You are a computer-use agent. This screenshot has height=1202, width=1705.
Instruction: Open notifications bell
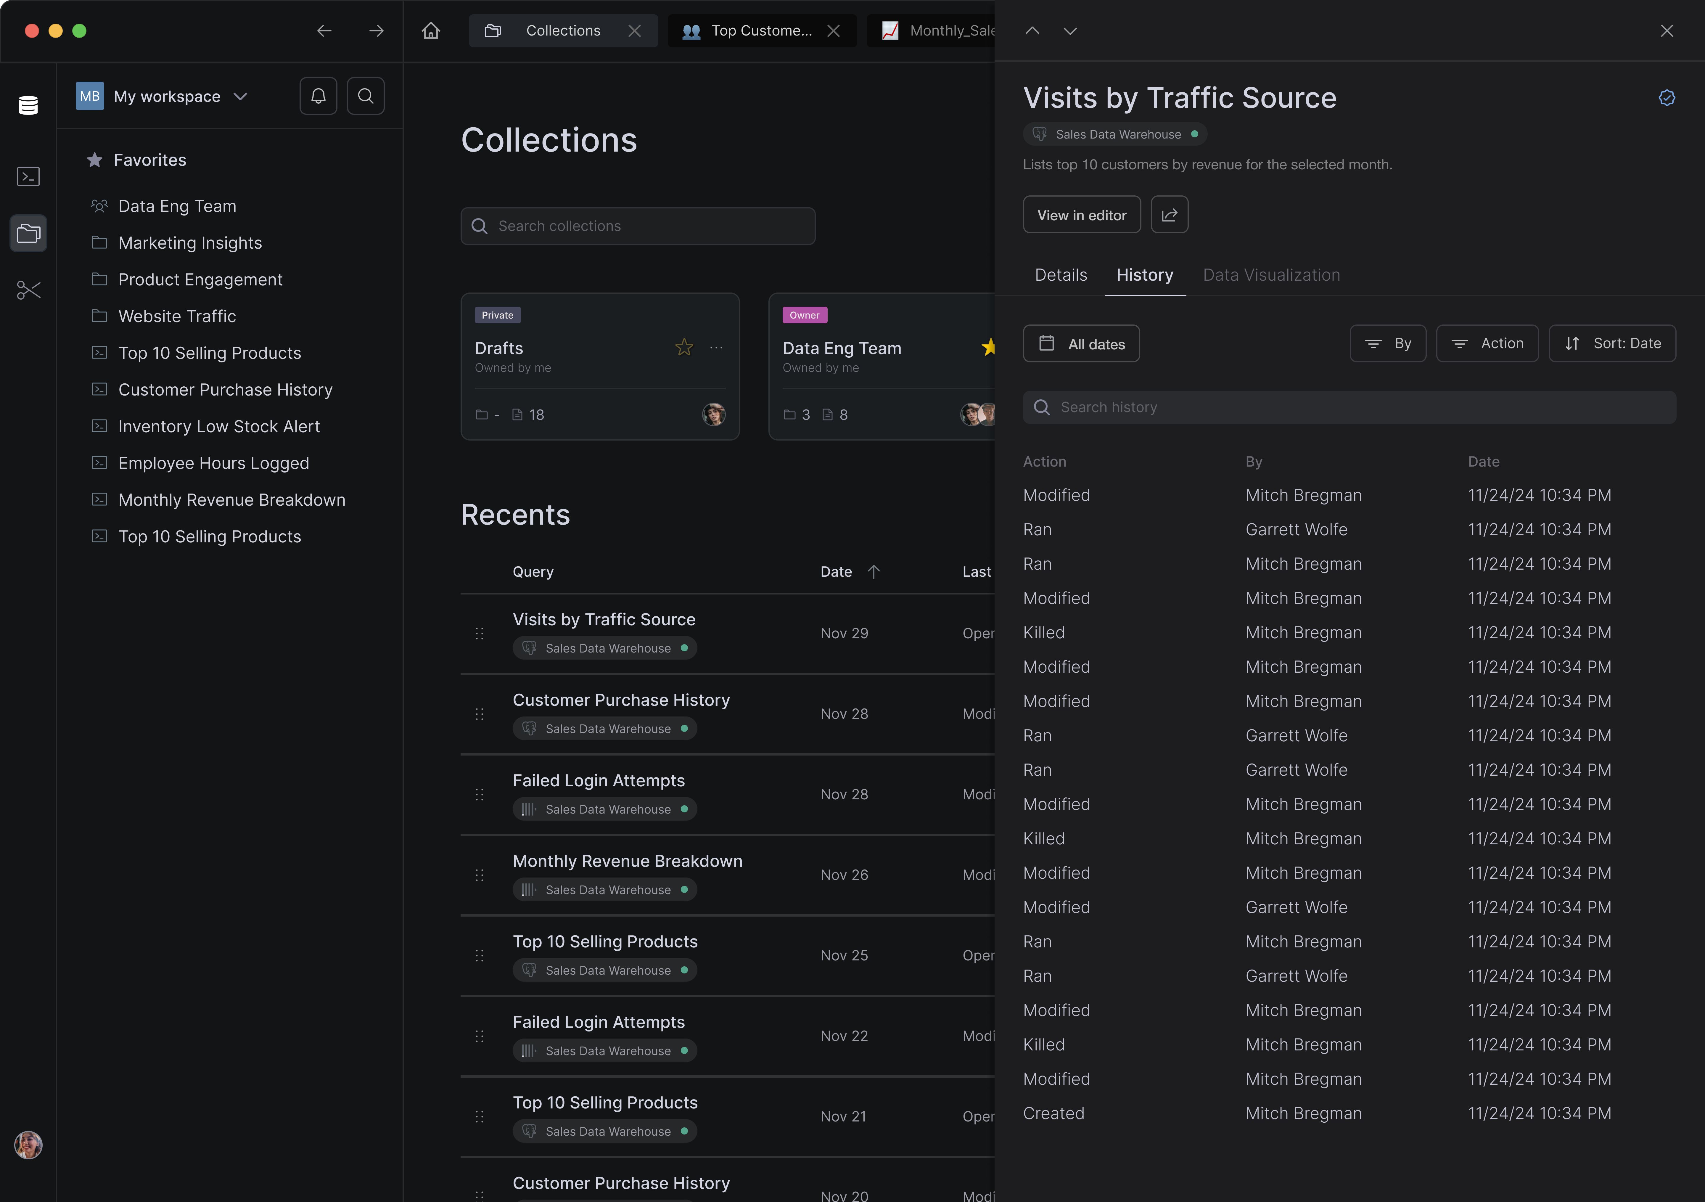coord(318,96)
